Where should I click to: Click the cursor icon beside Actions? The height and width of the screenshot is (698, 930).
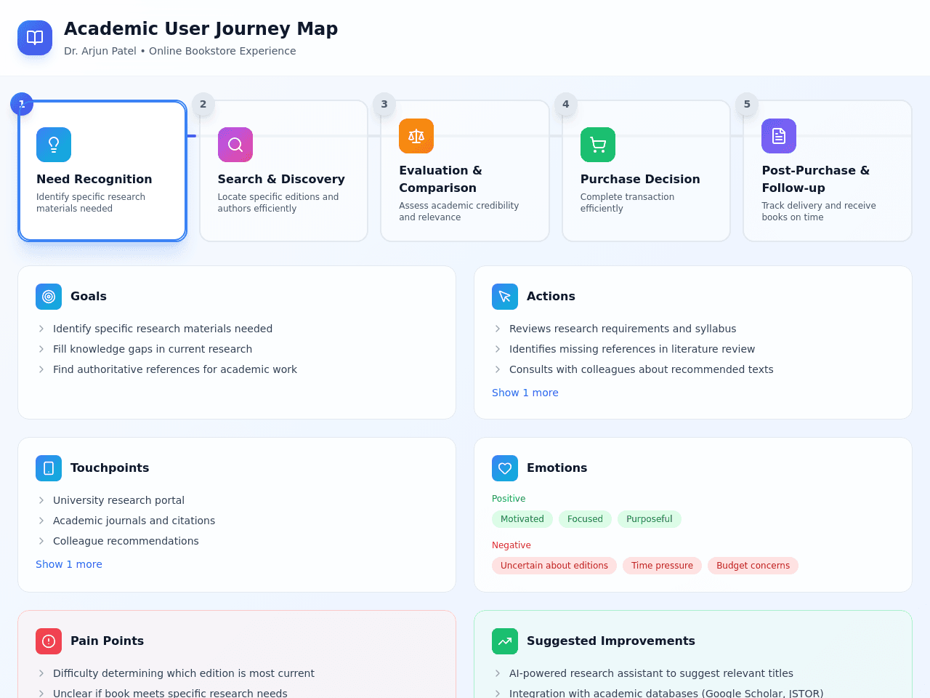[x=505, y=297]
